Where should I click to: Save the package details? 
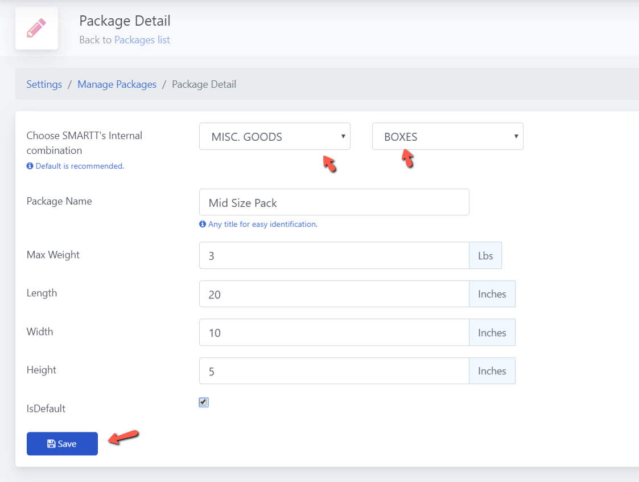62,444
